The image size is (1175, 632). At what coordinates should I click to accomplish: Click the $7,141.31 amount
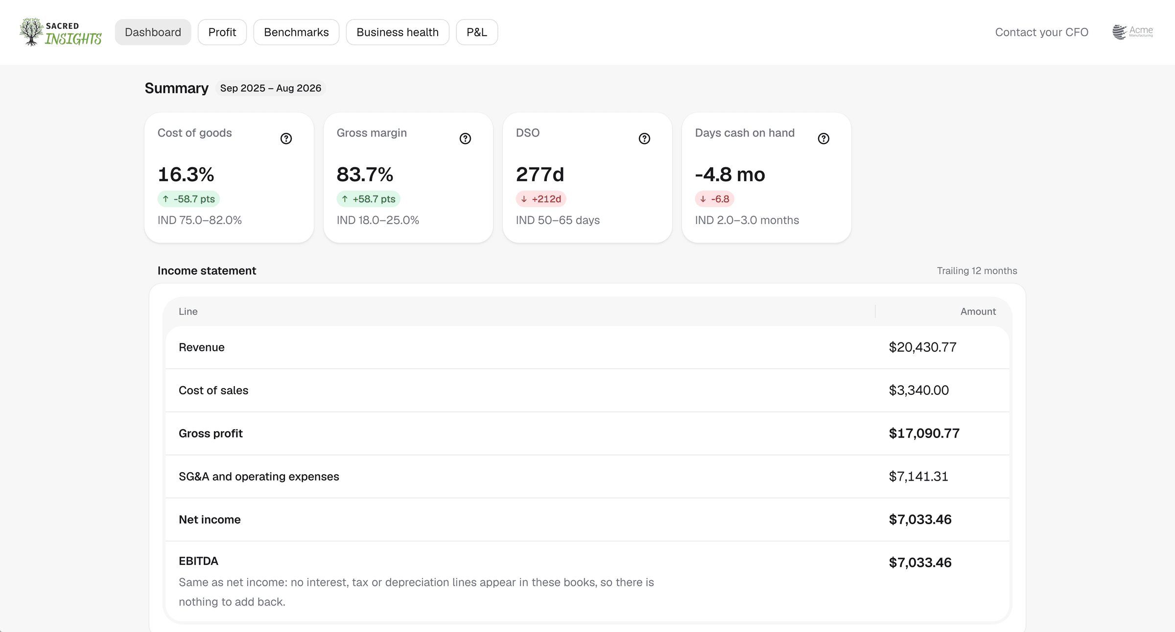click(x=919, y=477)
